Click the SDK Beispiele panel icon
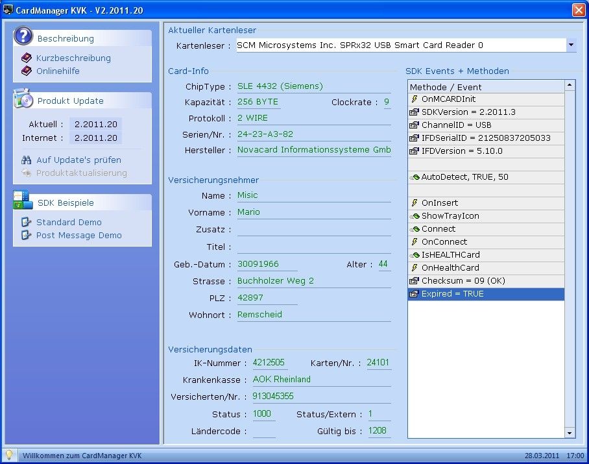589x464 pixels. point(23,201)
